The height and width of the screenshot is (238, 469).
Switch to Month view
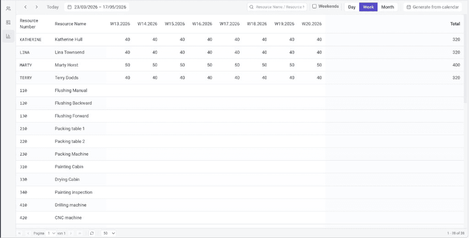(x=388, y=7)
